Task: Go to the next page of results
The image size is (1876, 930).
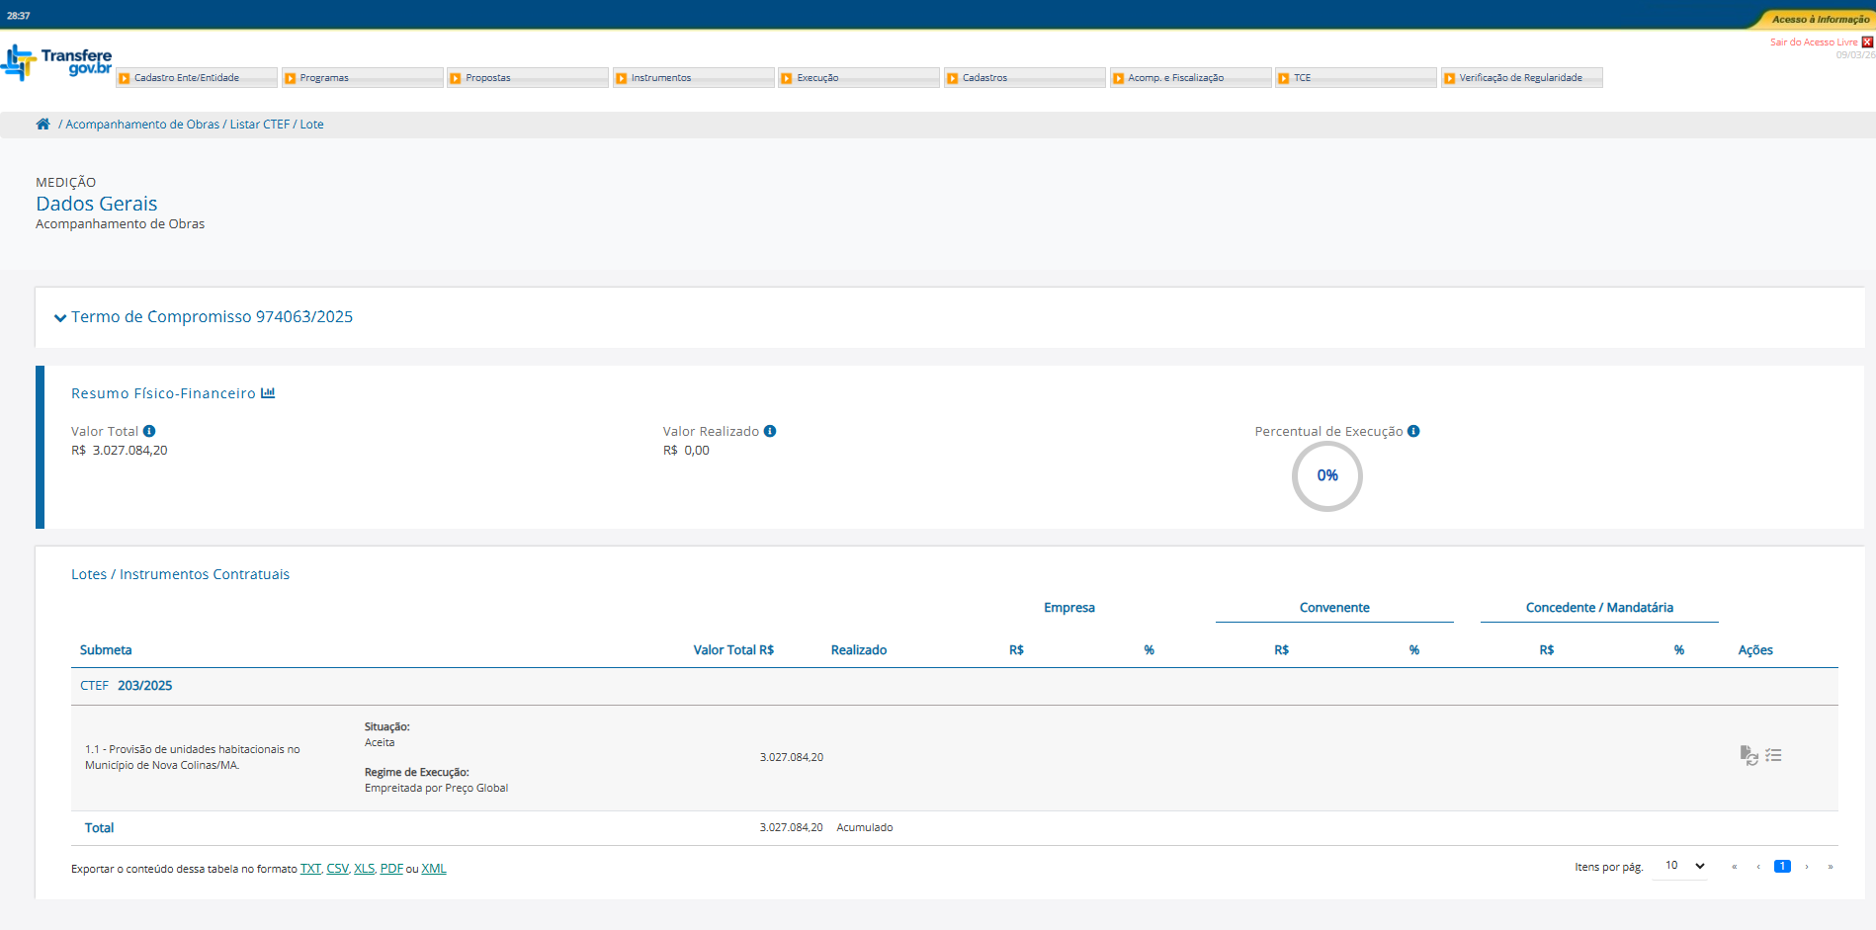Action: 1807,867
